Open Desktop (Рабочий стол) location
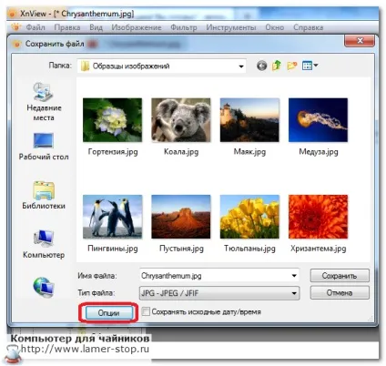 [x=44, y=147]
